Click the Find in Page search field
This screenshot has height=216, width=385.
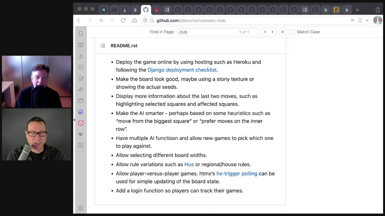(208, 32)
